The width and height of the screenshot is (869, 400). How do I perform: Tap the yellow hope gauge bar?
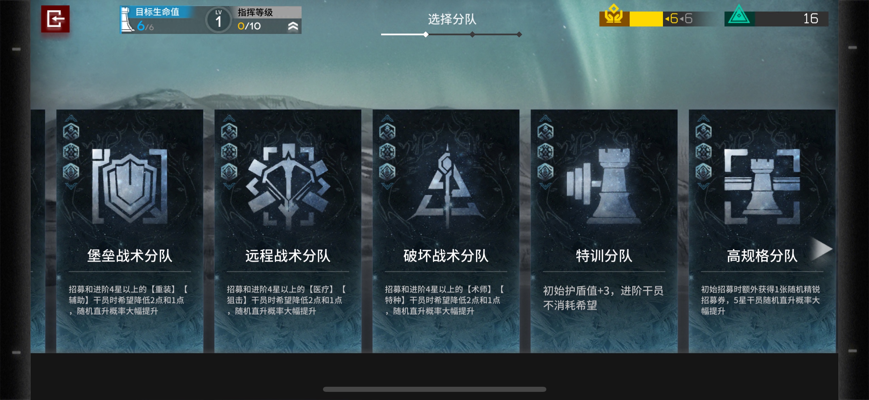[646, 19]
